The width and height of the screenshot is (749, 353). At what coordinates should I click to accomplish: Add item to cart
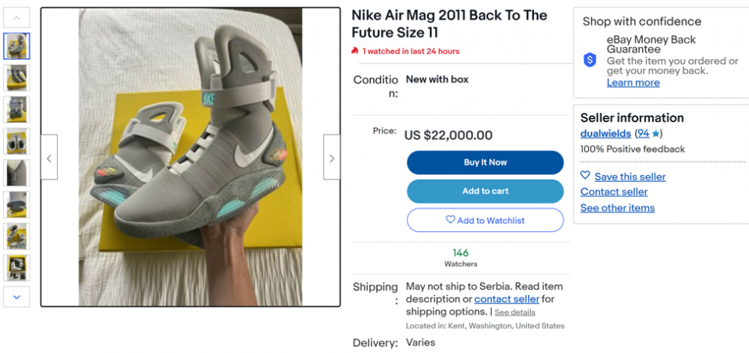485,191
